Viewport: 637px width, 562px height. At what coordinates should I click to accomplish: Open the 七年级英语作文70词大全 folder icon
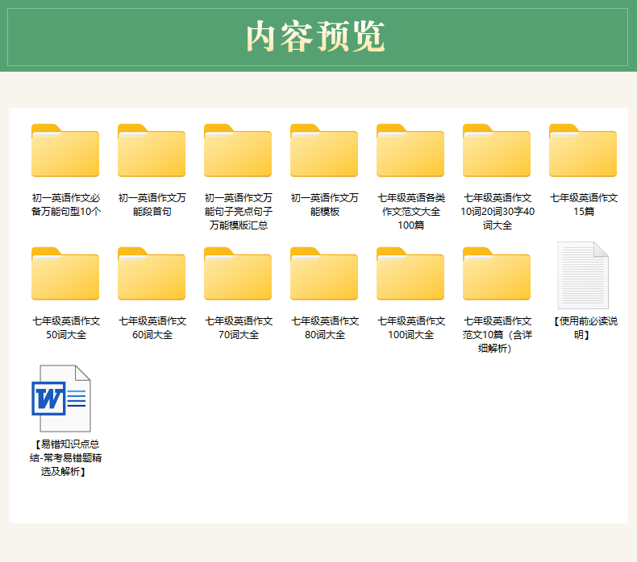tap(238, 274)
